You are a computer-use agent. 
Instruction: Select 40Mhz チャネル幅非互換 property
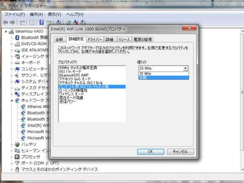click(78, 68)
